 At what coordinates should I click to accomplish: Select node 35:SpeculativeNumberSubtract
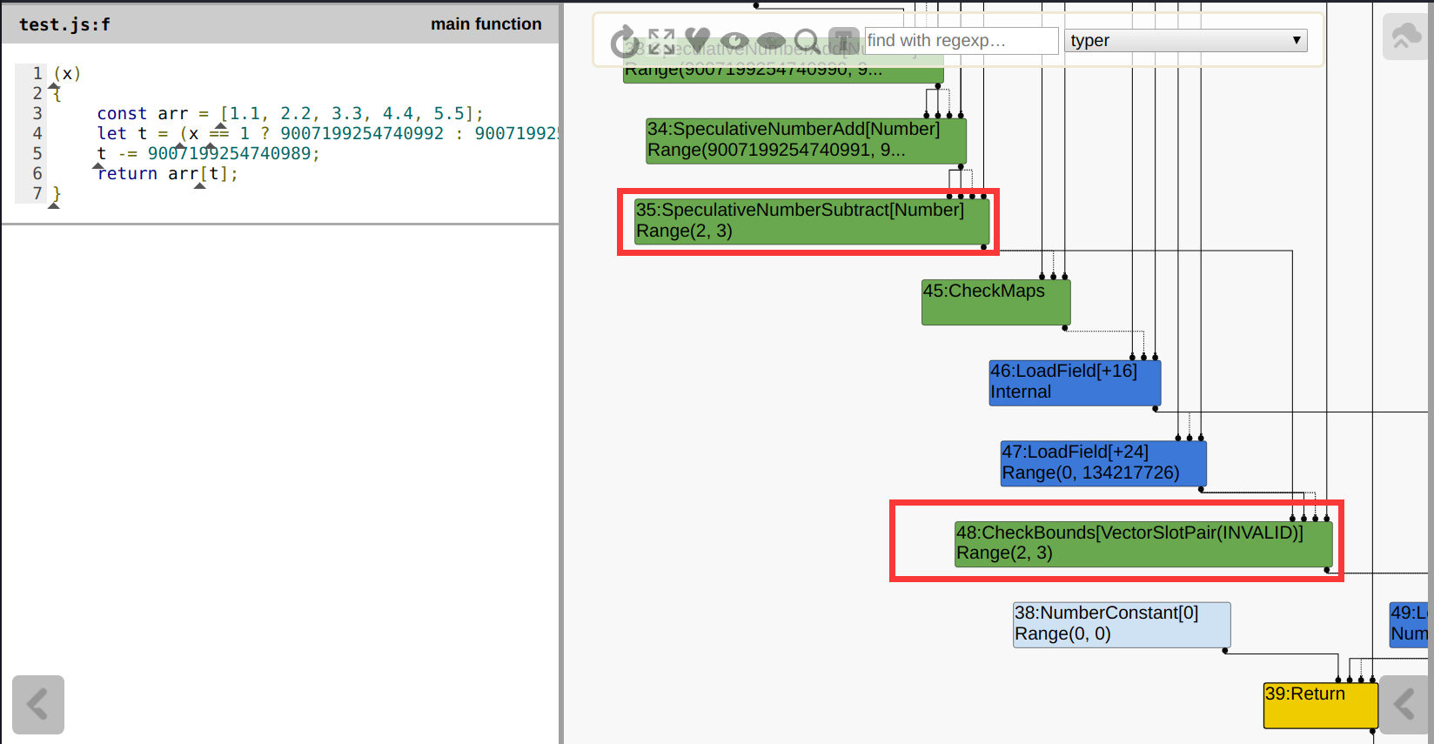[811, 221]
